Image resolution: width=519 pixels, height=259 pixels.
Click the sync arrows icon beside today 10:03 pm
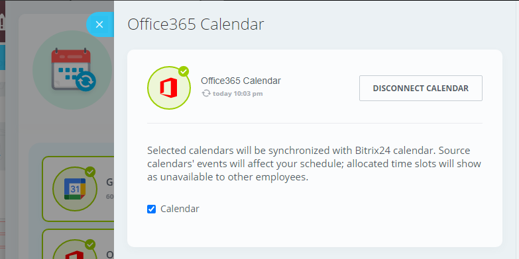point(206,93)
